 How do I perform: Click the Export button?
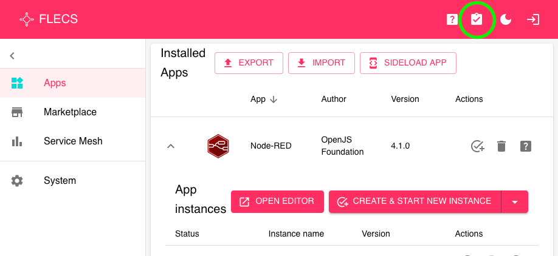click(249, 63)
